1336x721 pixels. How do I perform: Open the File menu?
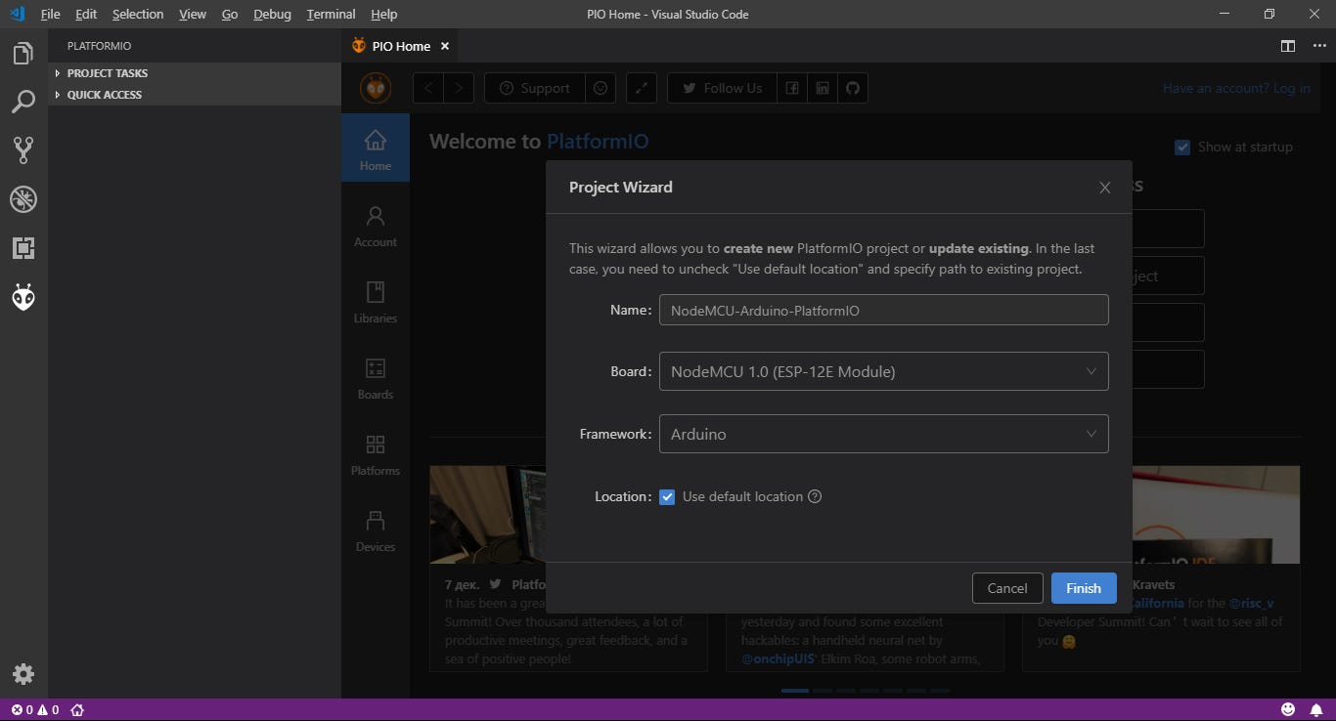(50, 14)
